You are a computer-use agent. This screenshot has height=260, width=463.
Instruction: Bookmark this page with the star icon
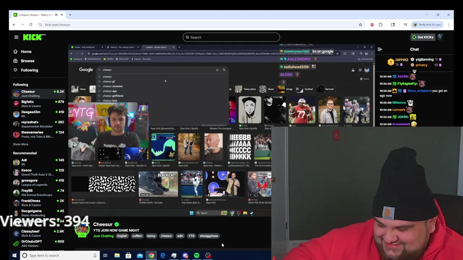coord(360,25)
